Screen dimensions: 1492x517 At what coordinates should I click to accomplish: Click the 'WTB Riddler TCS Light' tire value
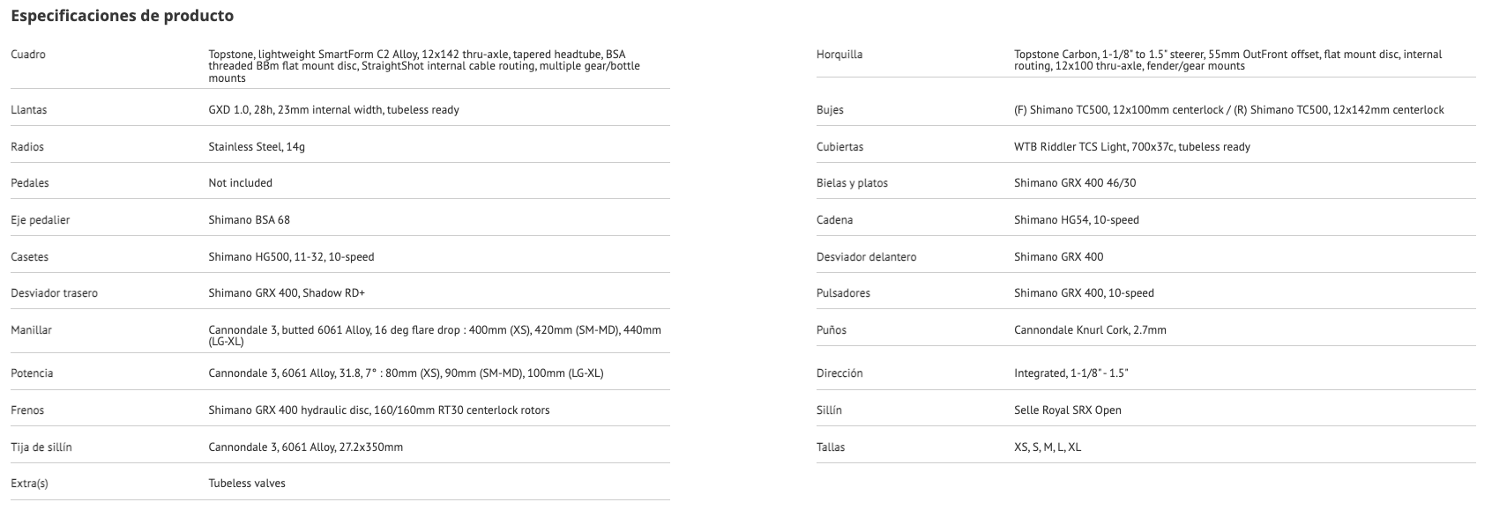(x=1131, y=147)
